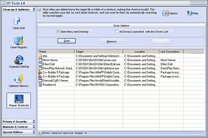Select the Readme.txt name cell
This screenshot has width=208, height=138.
pyautogui.click(x=49, y=85)
